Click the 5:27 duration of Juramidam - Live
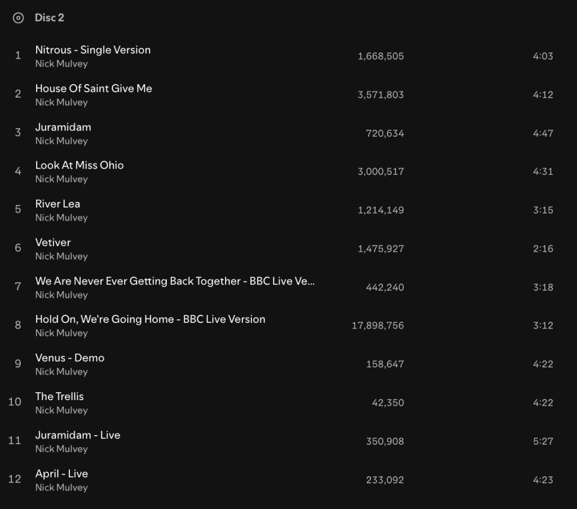This screenshot has width=577, height=509. pyautogui.click(x=543, y=441)
